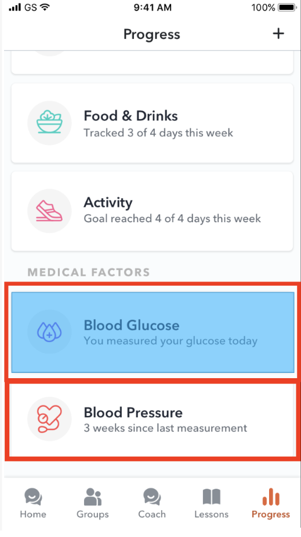
Task: Open the Blood Pressure card
Action: click(x=153, y=420)
